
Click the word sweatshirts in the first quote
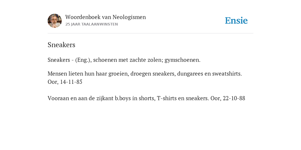(x=227, y=74)
